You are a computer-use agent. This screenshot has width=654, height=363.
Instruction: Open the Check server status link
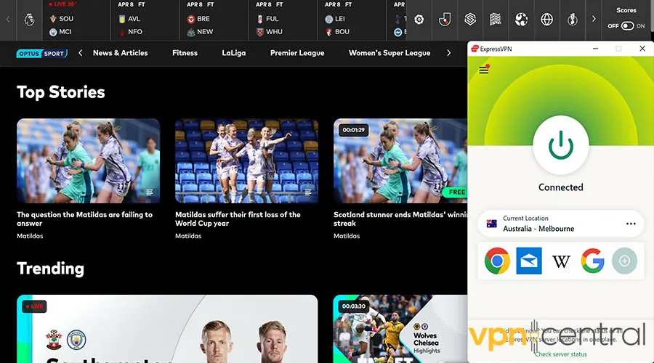click(560, 354)
